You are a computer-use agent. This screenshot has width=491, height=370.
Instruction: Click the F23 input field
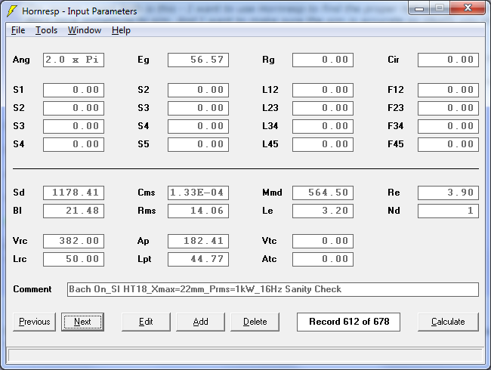tap(448, 108)
